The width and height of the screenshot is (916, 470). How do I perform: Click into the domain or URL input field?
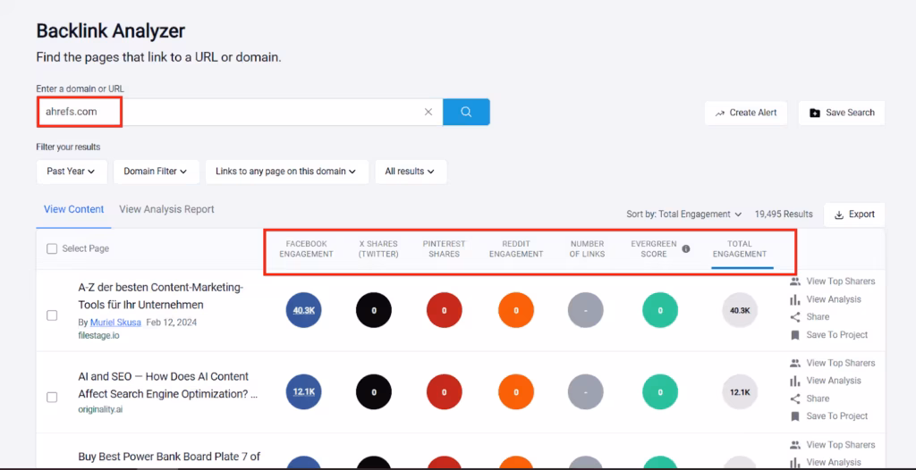240,112
